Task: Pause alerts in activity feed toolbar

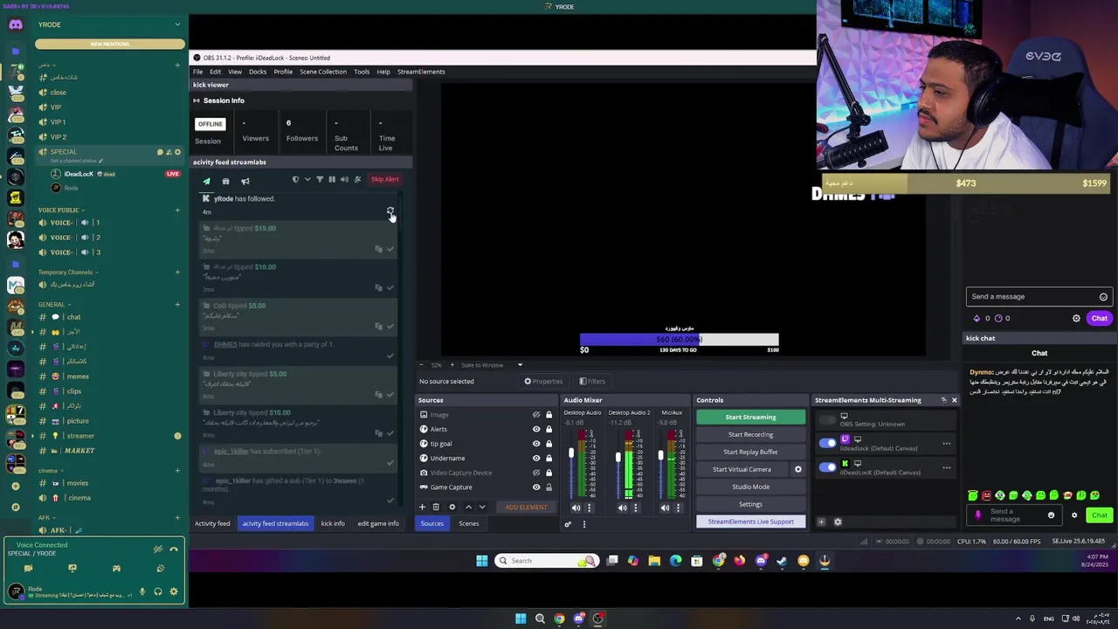Action: [332, 179]
